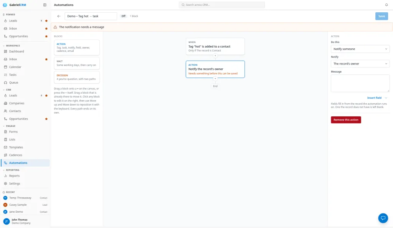The width and height of the screenshot is (393, 228).
Task: Click the Reports bar chart icon
Action: [5, 176]
